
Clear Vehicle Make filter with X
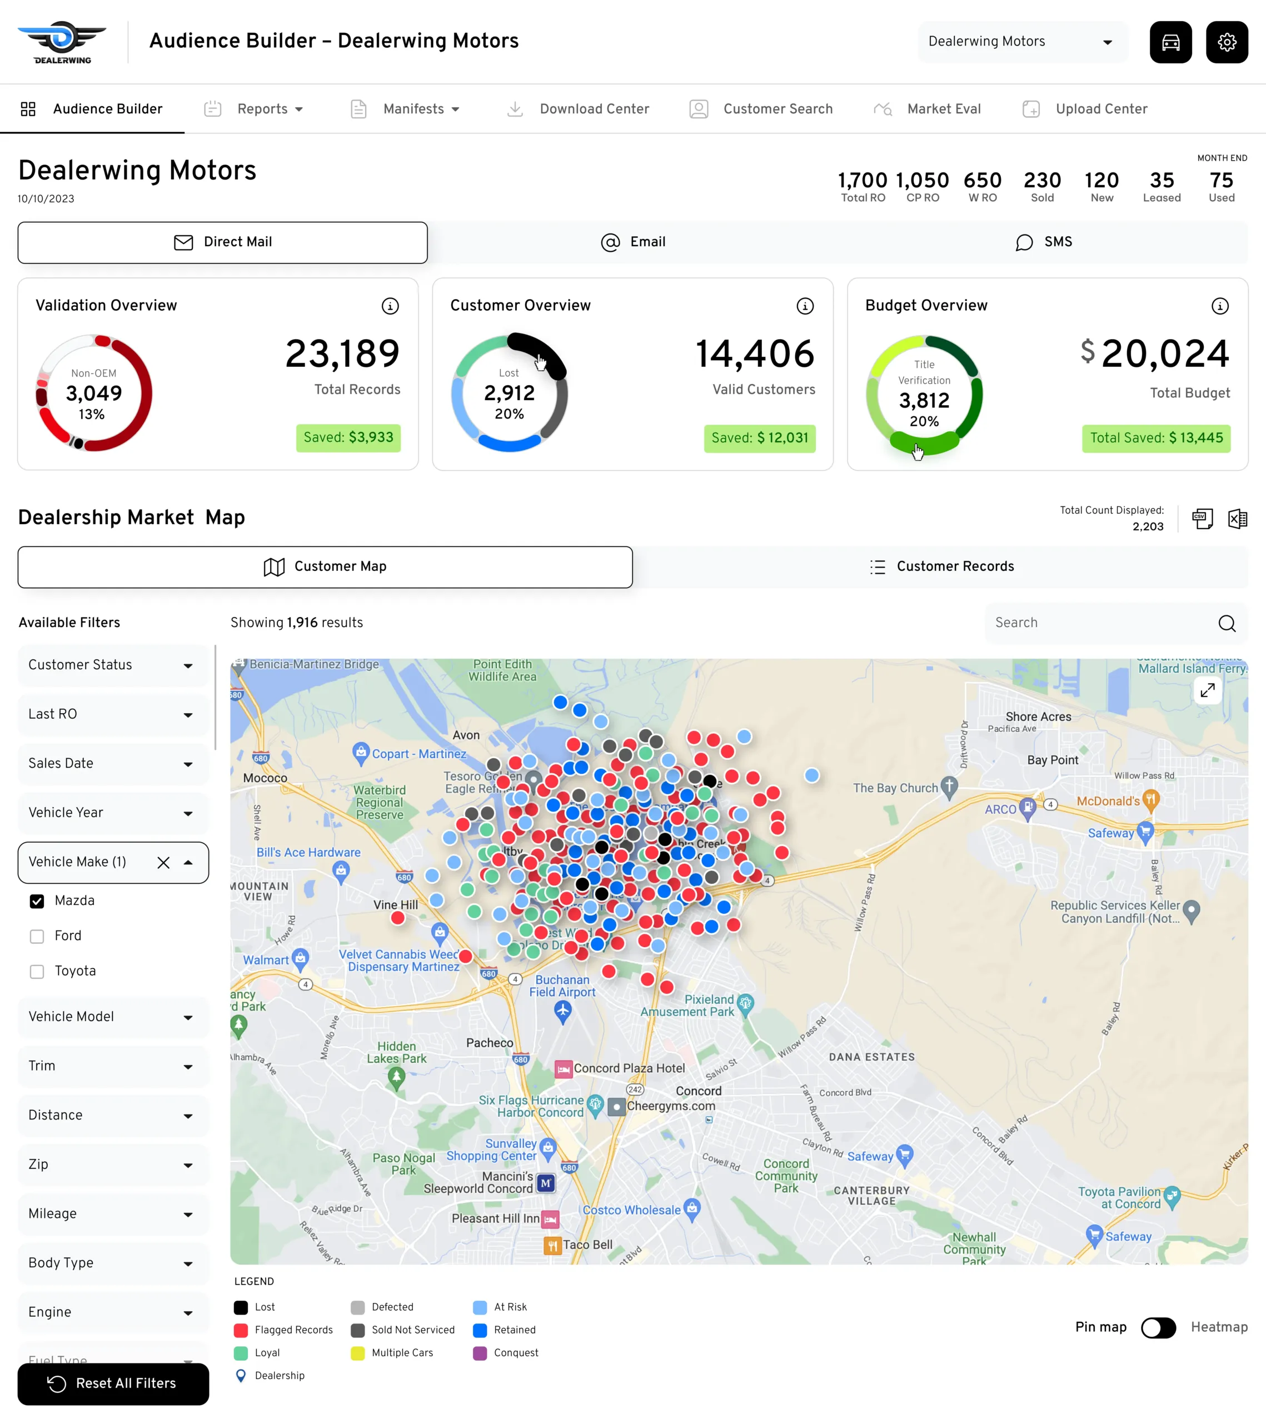(x=163, y=863)
